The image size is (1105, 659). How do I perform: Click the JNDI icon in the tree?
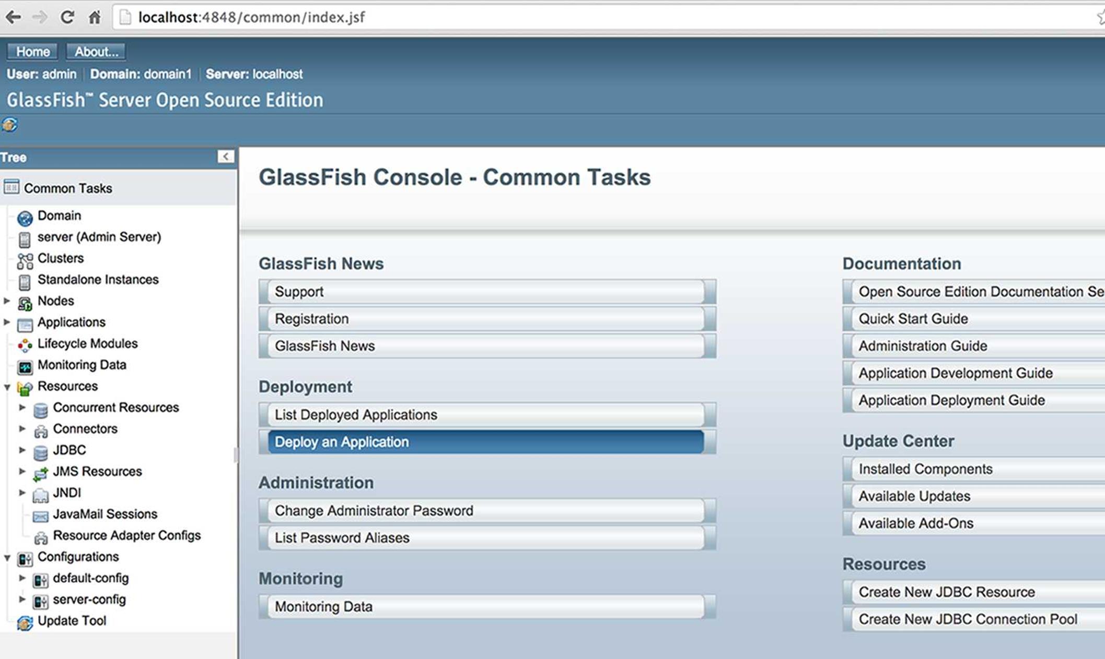tap(40, 495)
